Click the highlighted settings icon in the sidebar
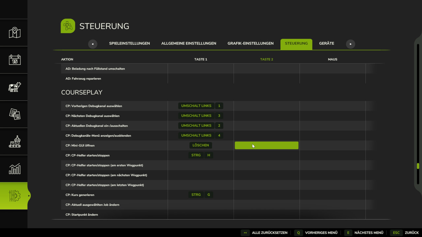Screen dimensions: 422x237 (x=14, y=196)
